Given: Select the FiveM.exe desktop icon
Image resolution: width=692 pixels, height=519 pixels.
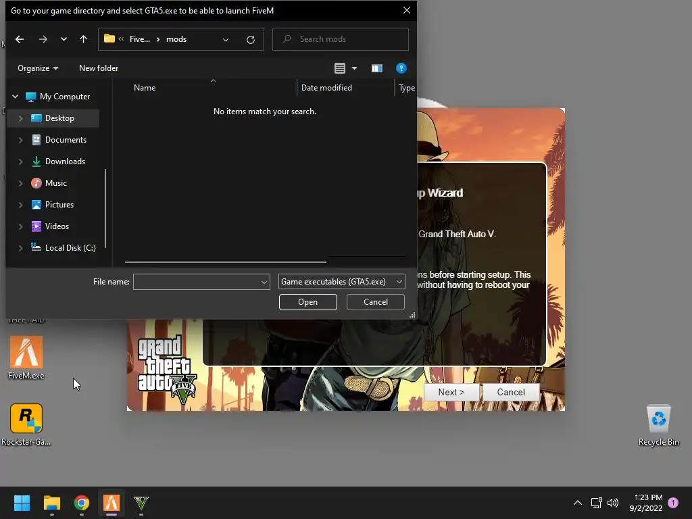Looking at the screenshot, I should point(26,358).
